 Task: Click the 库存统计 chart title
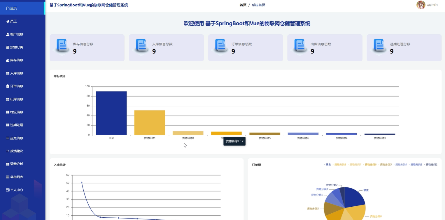point(60,76)
